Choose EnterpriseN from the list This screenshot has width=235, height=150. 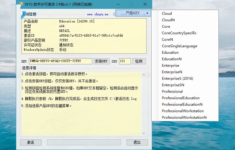pyautogui.click(x=185, y=72)
